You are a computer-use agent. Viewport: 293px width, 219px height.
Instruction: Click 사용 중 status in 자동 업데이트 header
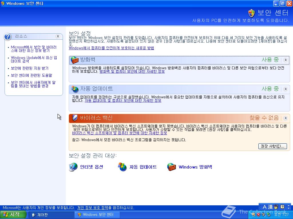pyautogui.click(x=270, y=89)
